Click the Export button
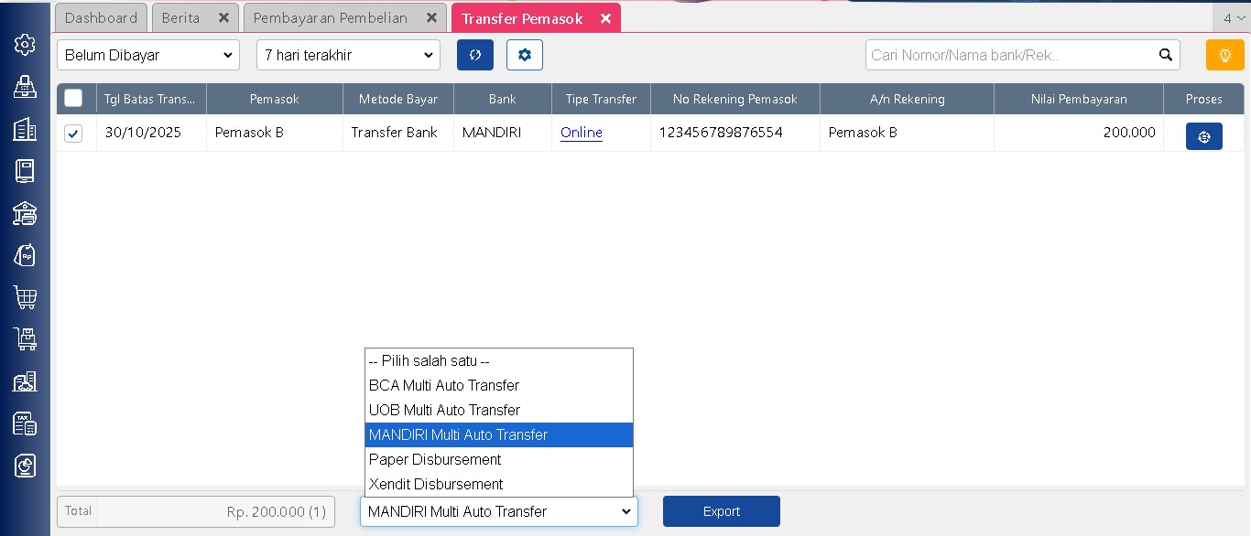Image resolution: width=1251 pixels, height=536 pixels. pos(721,511)
